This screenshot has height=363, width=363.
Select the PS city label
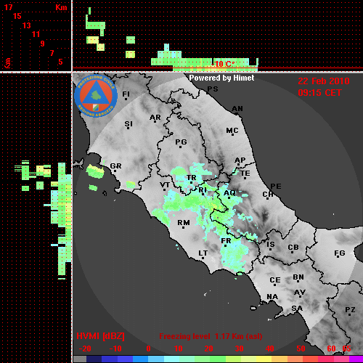click(x=213, y=89)
